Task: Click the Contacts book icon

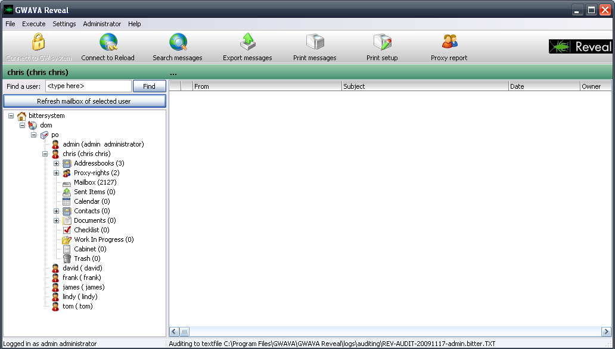Action: (67, 211)
